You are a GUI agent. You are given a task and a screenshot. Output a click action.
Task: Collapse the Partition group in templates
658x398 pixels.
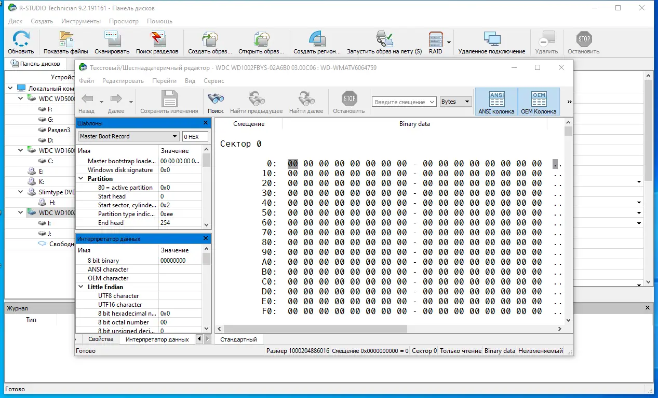82,178
